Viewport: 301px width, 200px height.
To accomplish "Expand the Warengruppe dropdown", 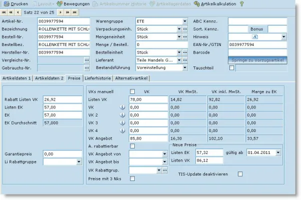I will [x=185, y=21].
